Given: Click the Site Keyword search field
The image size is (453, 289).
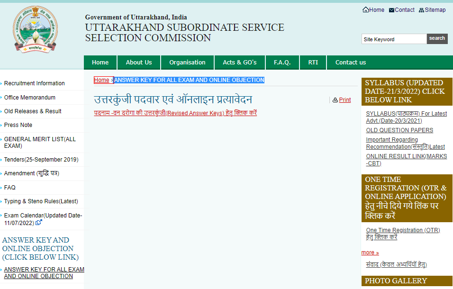Looking at the screenshot, I should [394, 39].
